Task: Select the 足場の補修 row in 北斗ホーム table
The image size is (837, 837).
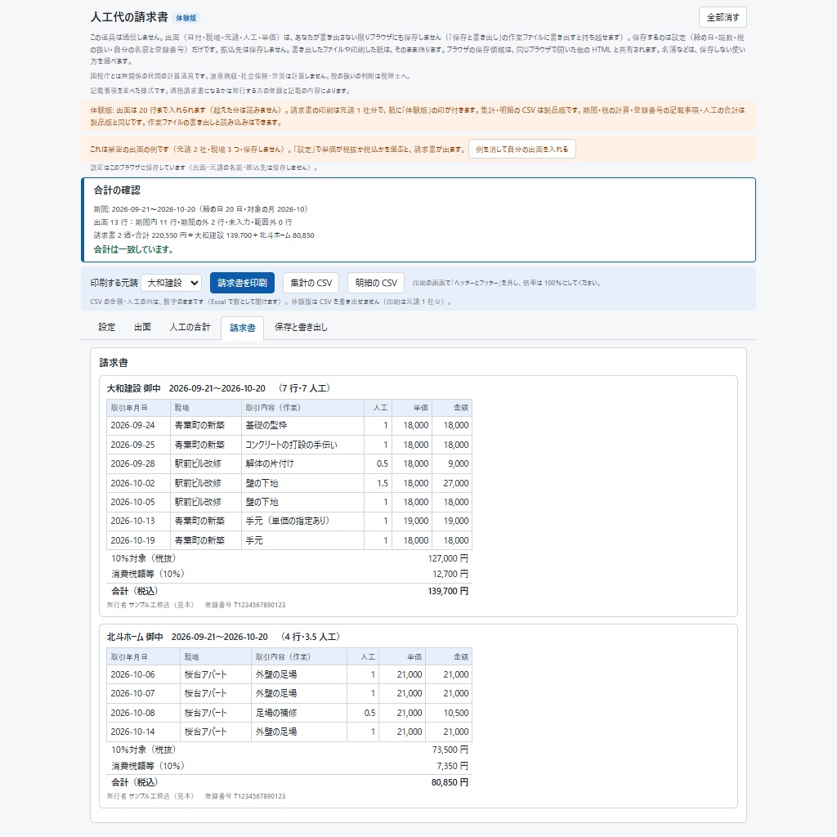Action: click(x=289, y=713)
